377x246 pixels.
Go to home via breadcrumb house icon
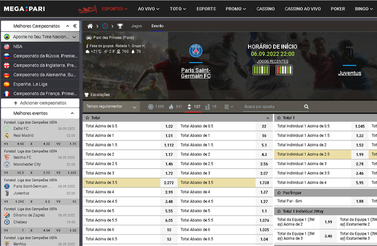pyautogui.click(x=90, y=26)
